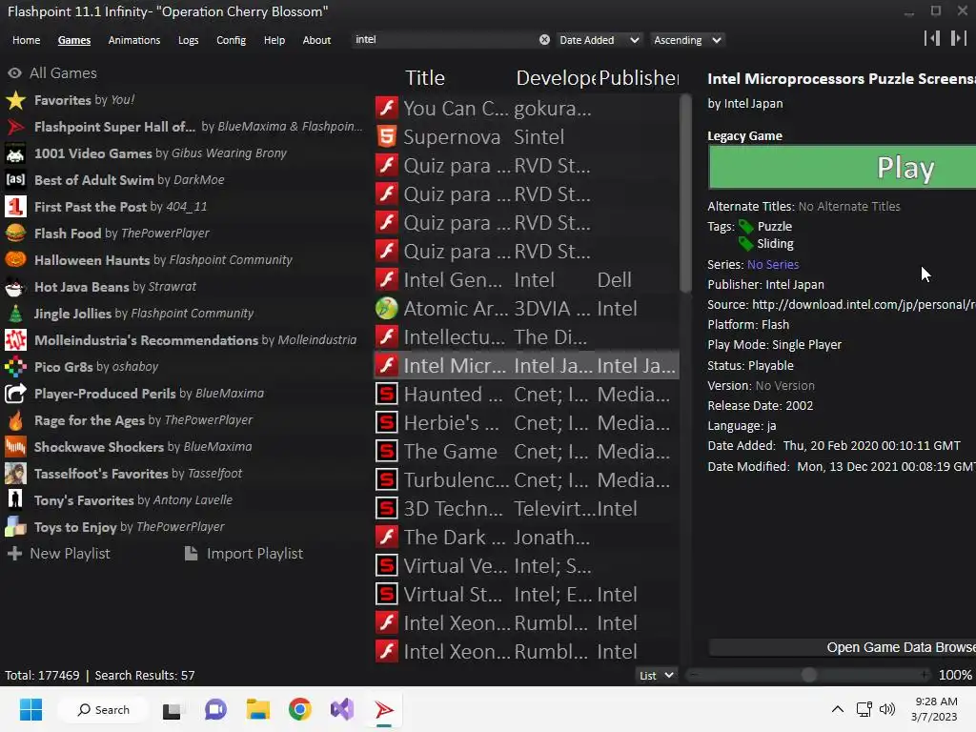This screenshot has width=976, height=732.
Task: Sort by the Publisher column header
Action: click(639, 78)
